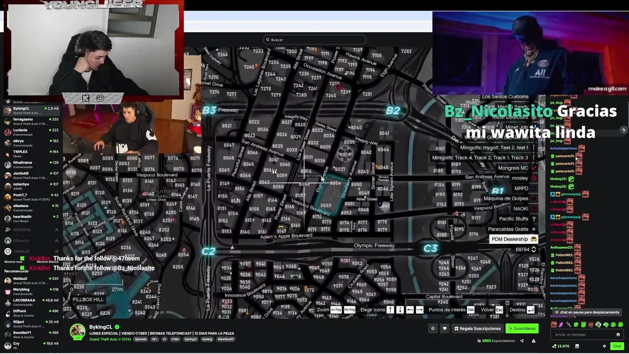
Task: Open NinaDrama channel in sidebar
Action: coord(31,165)
